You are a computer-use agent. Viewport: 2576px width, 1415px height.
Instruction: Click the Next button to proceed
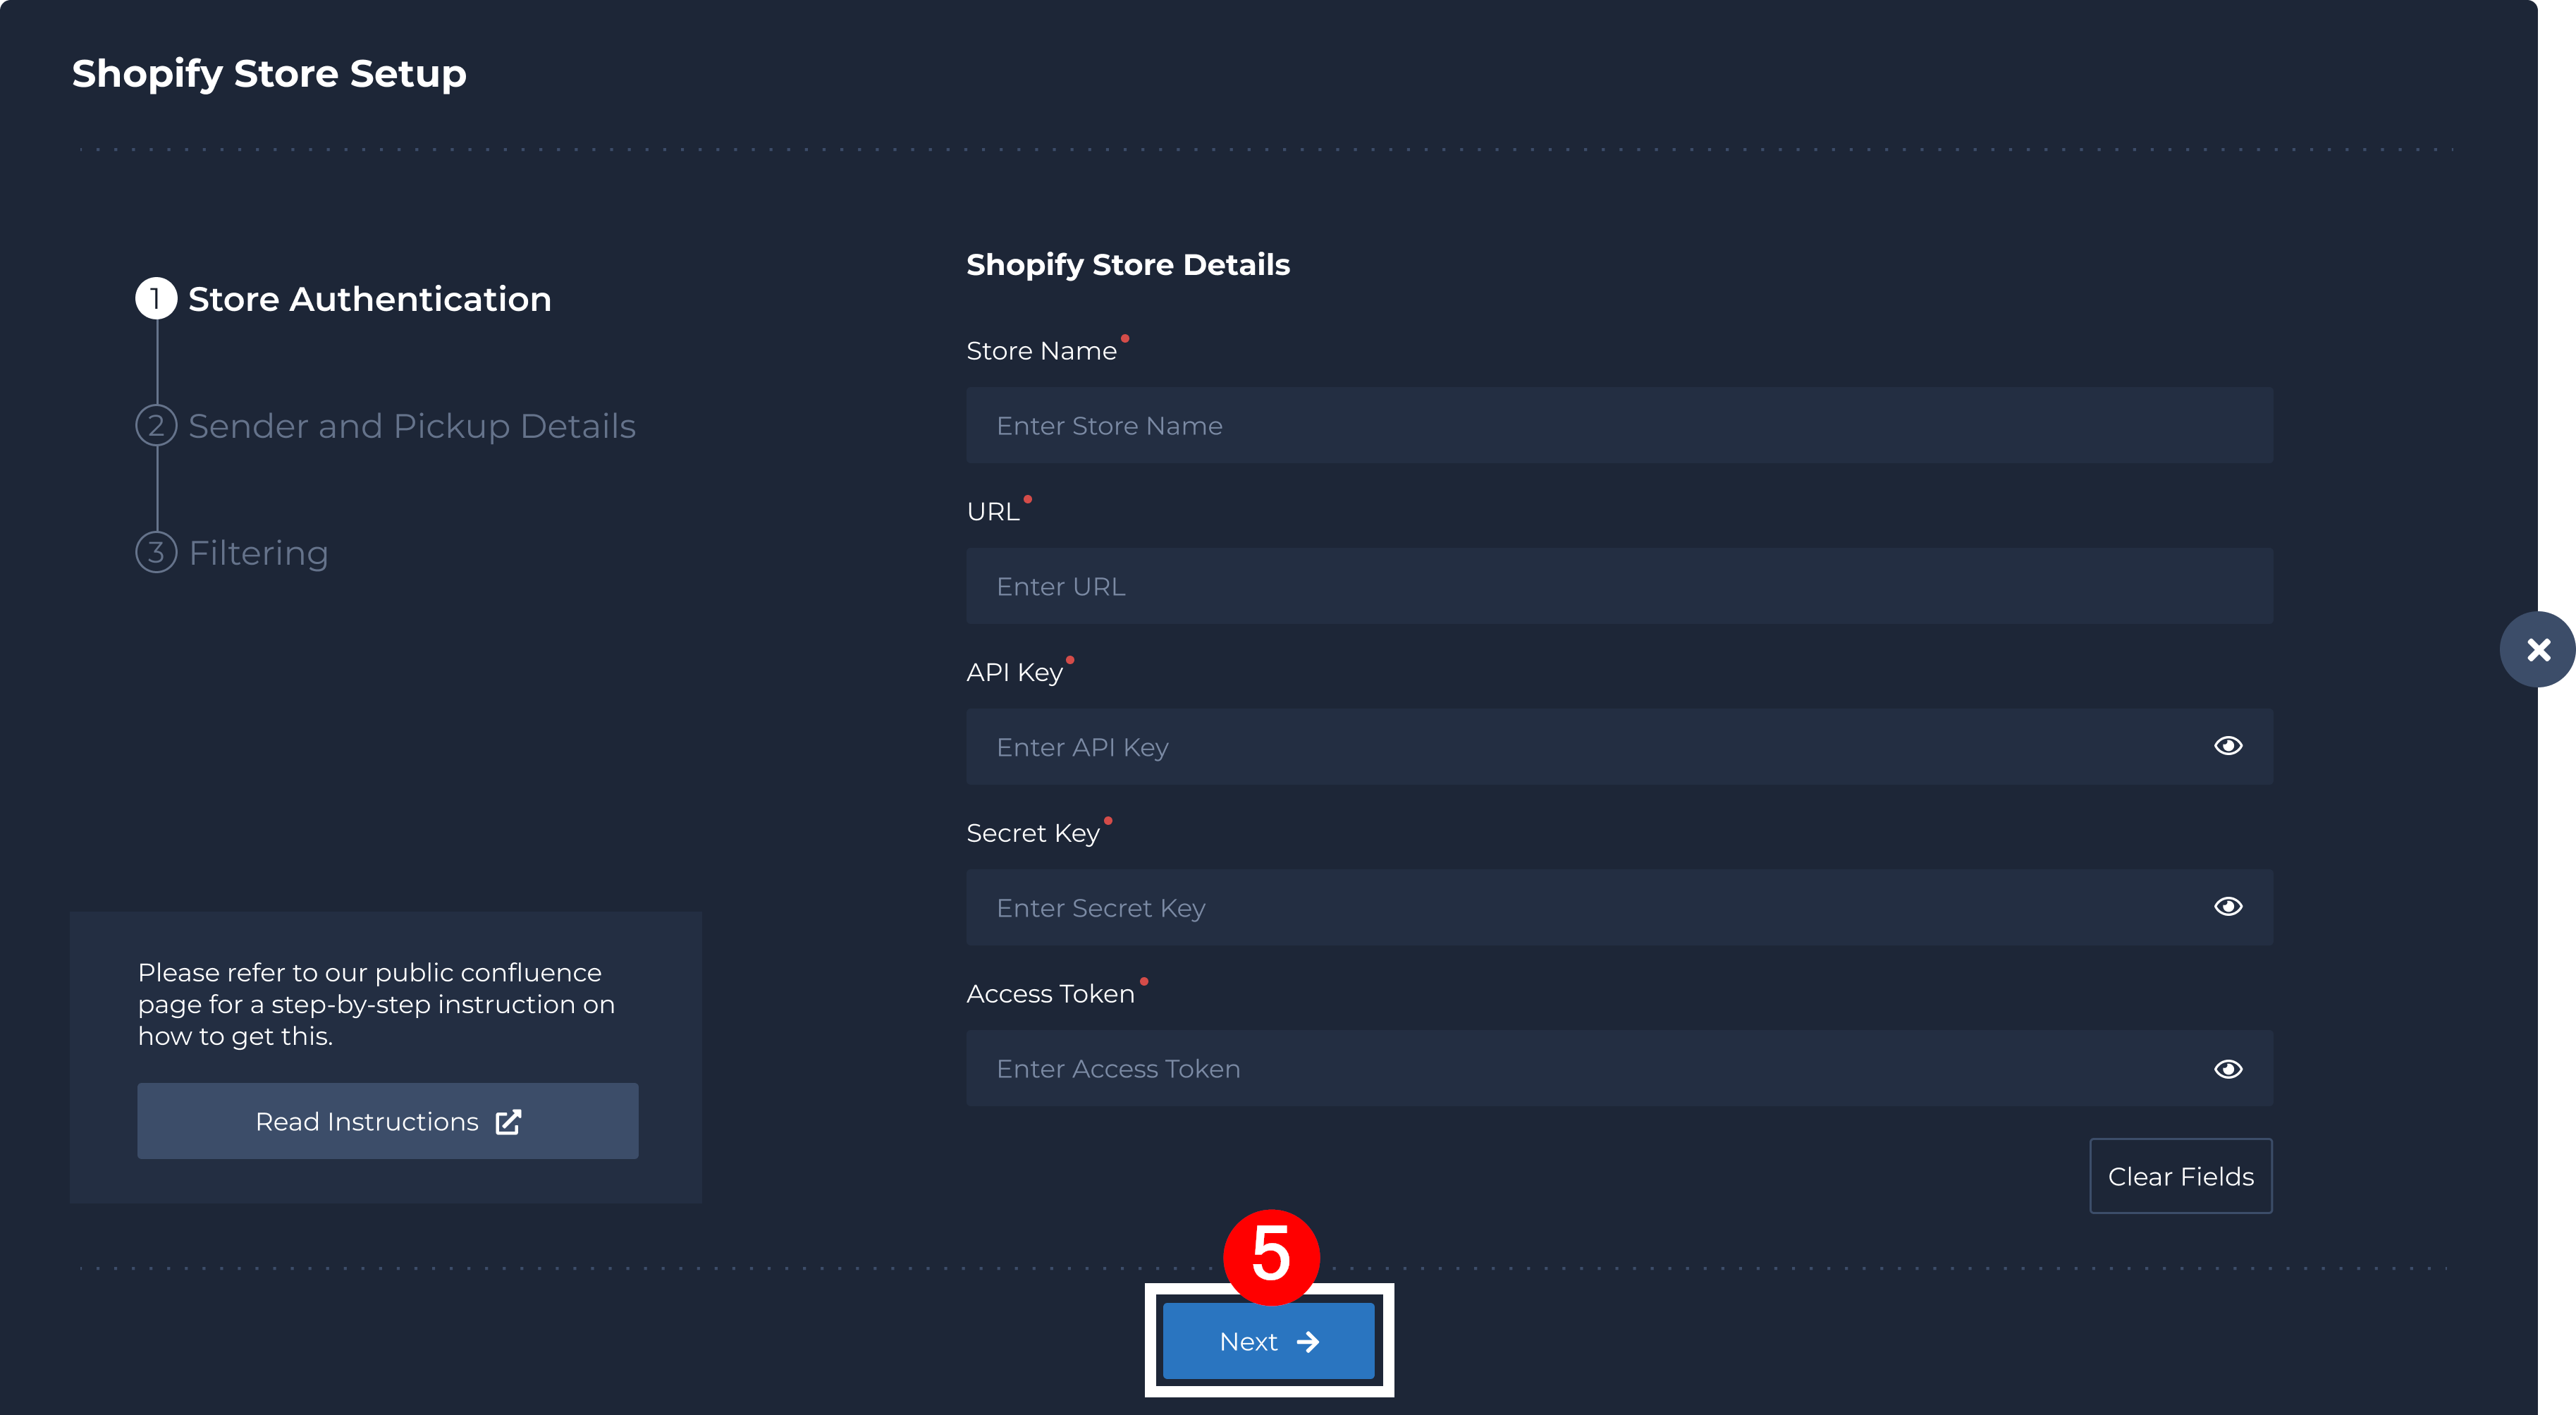1268,1341
